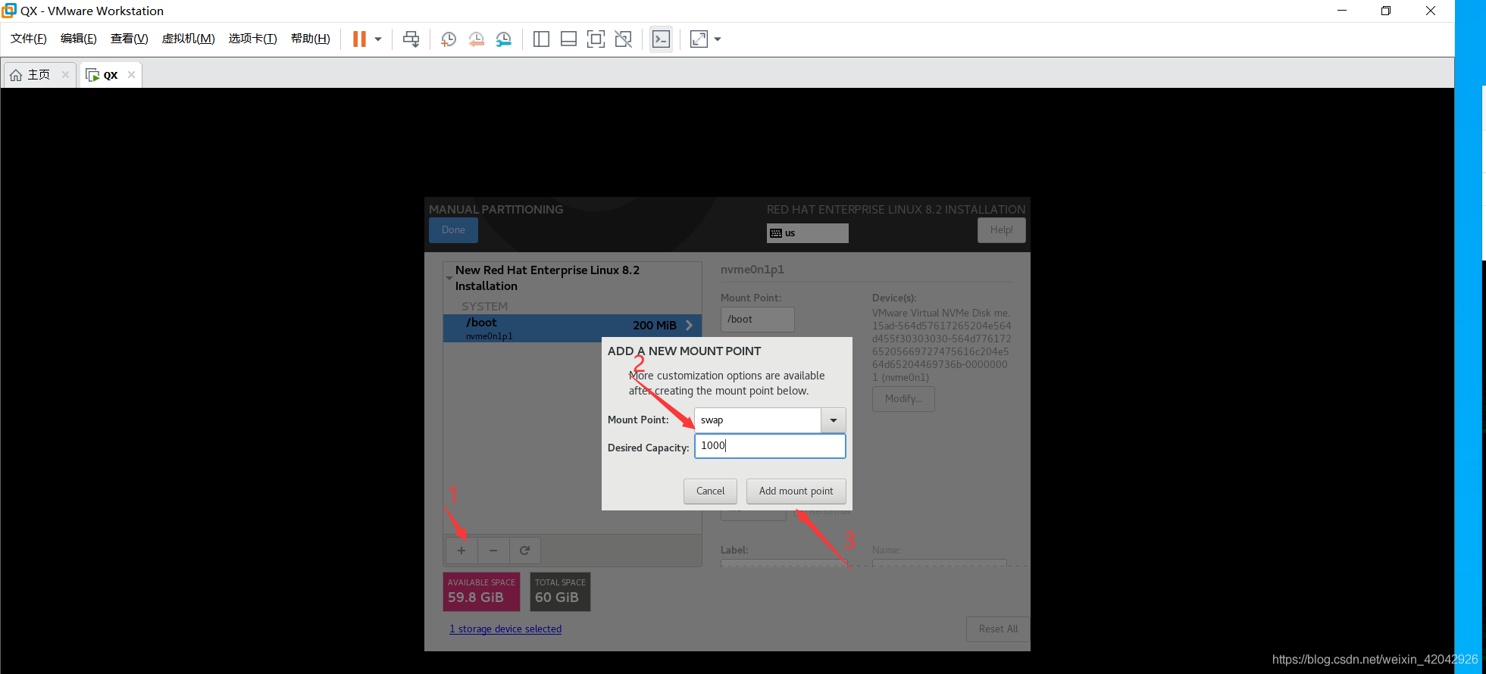Click the reload storage configuration icon
1486x674 pixels.
pos(525,551)
